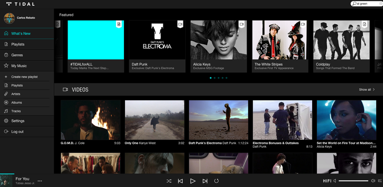Click G.O.M.D. video title text
This screenshot has width=383, height=187.
point(67,143)
